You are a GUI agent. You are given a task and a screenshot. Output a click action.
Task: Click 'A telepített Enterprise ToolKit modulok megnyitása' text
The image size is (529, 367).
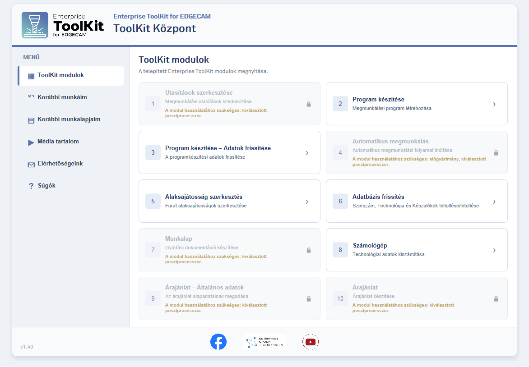click(x=203, y=71)
